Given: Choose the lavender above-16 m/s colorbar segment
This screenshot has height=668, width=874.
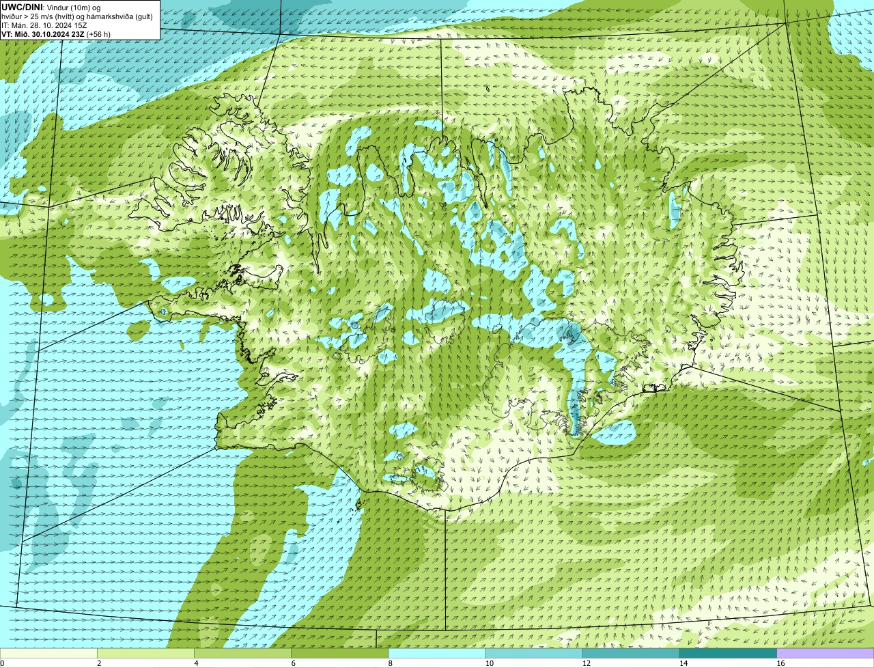Looking at the screenshot, I should 826,654.
